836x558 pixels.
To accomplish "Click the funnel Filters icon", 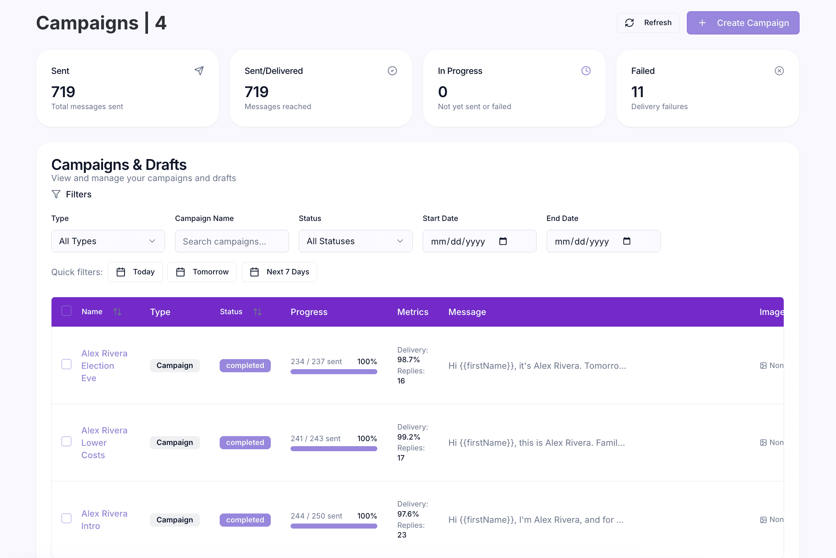I will pyautogui.click(x=56, y=194).
